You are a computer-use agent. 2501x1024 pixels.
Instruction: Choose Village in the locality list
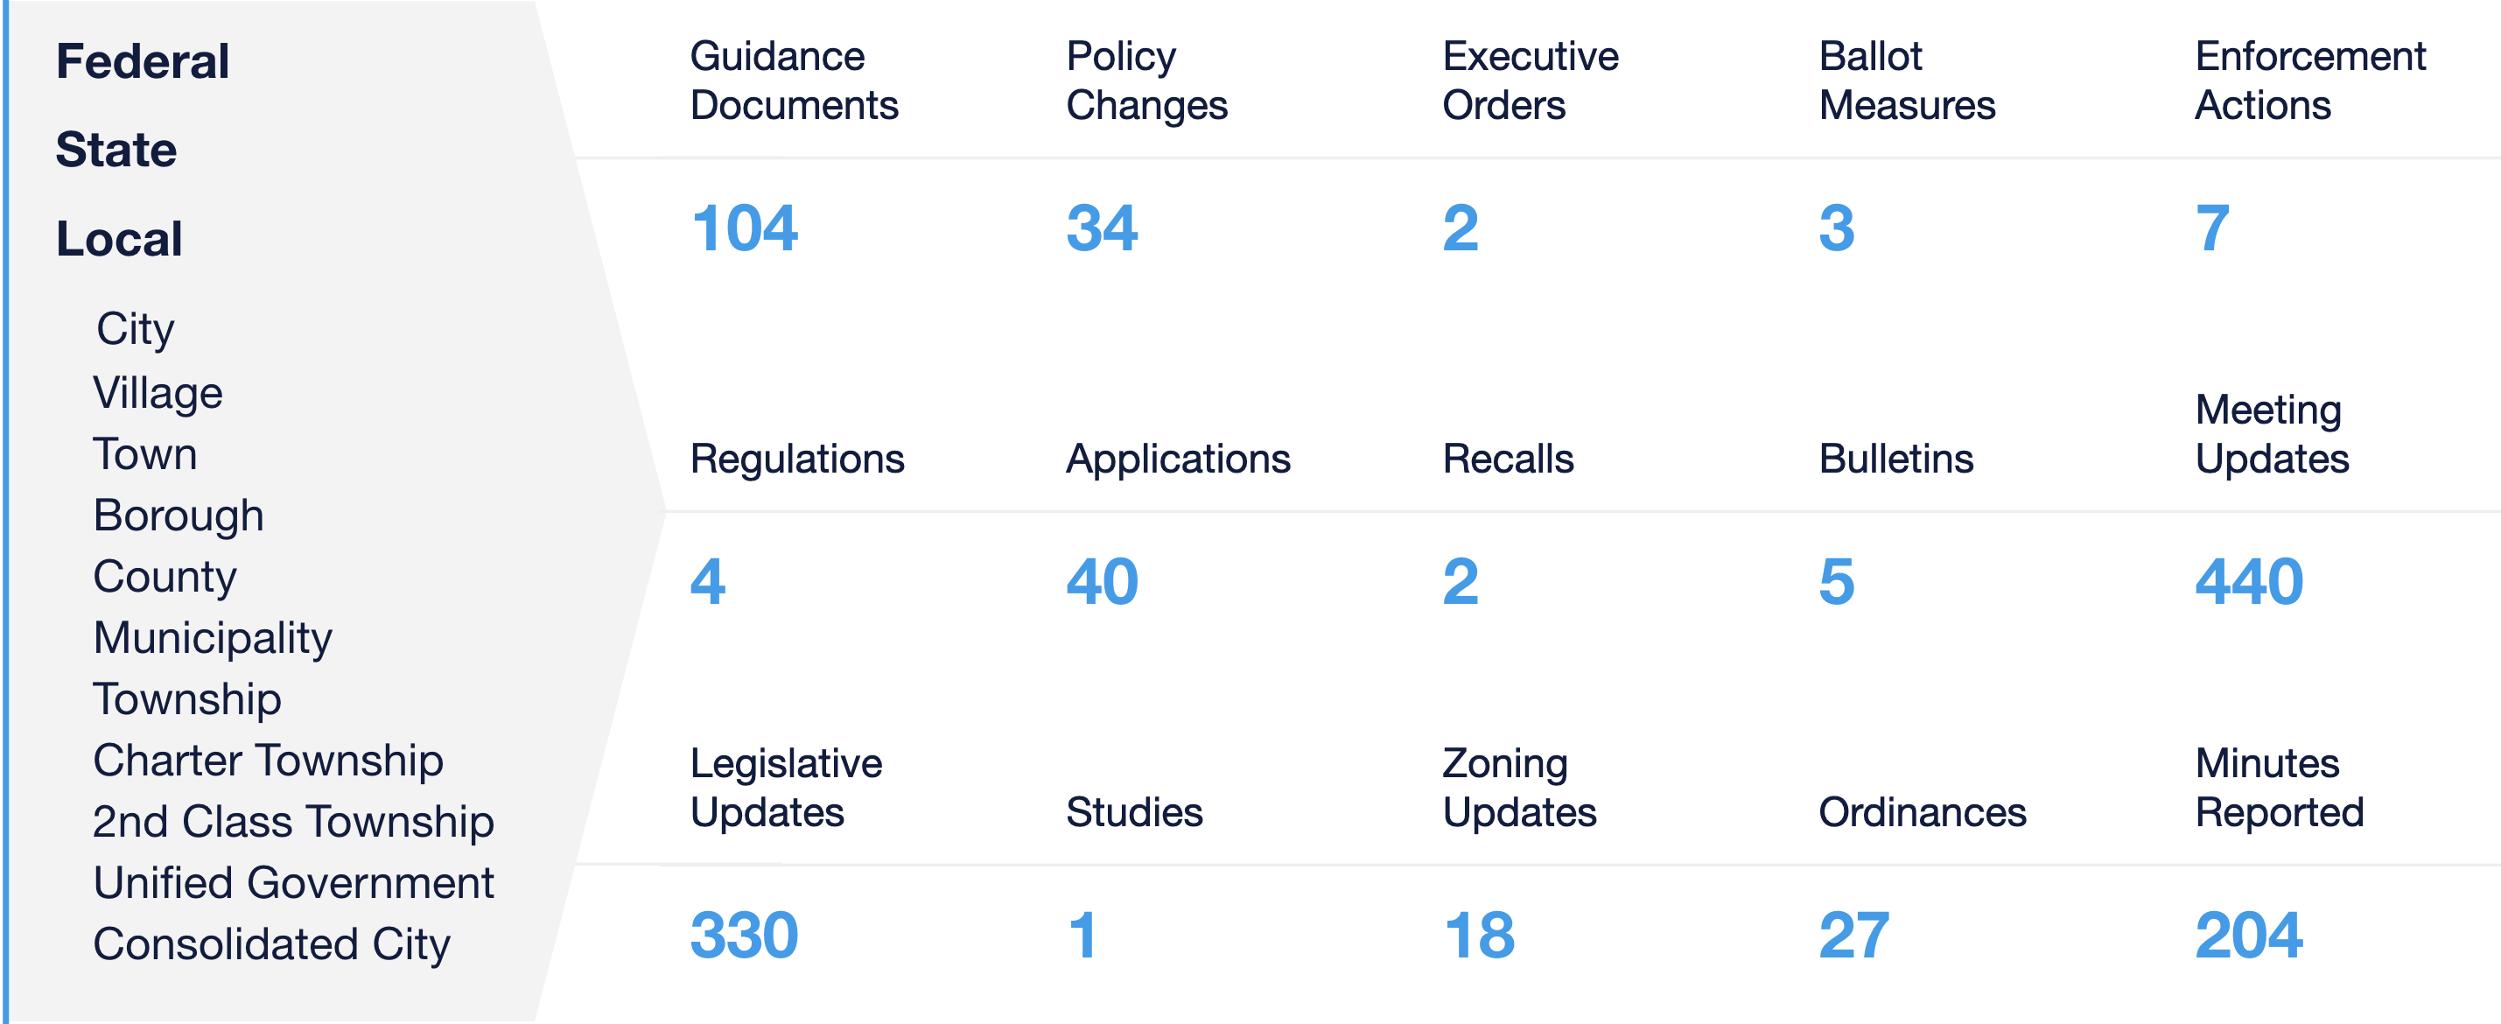click(158, 394)
